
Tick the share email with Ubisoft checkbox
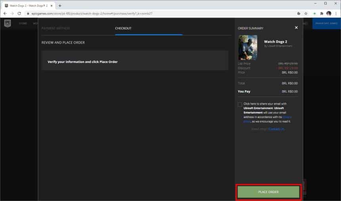pyautogui.click(x=240, y=104)
